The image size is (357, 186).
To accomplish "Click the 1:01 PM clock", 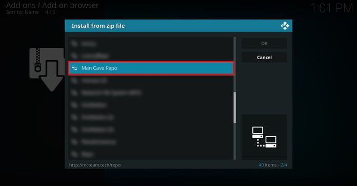I will coord(332,8).
